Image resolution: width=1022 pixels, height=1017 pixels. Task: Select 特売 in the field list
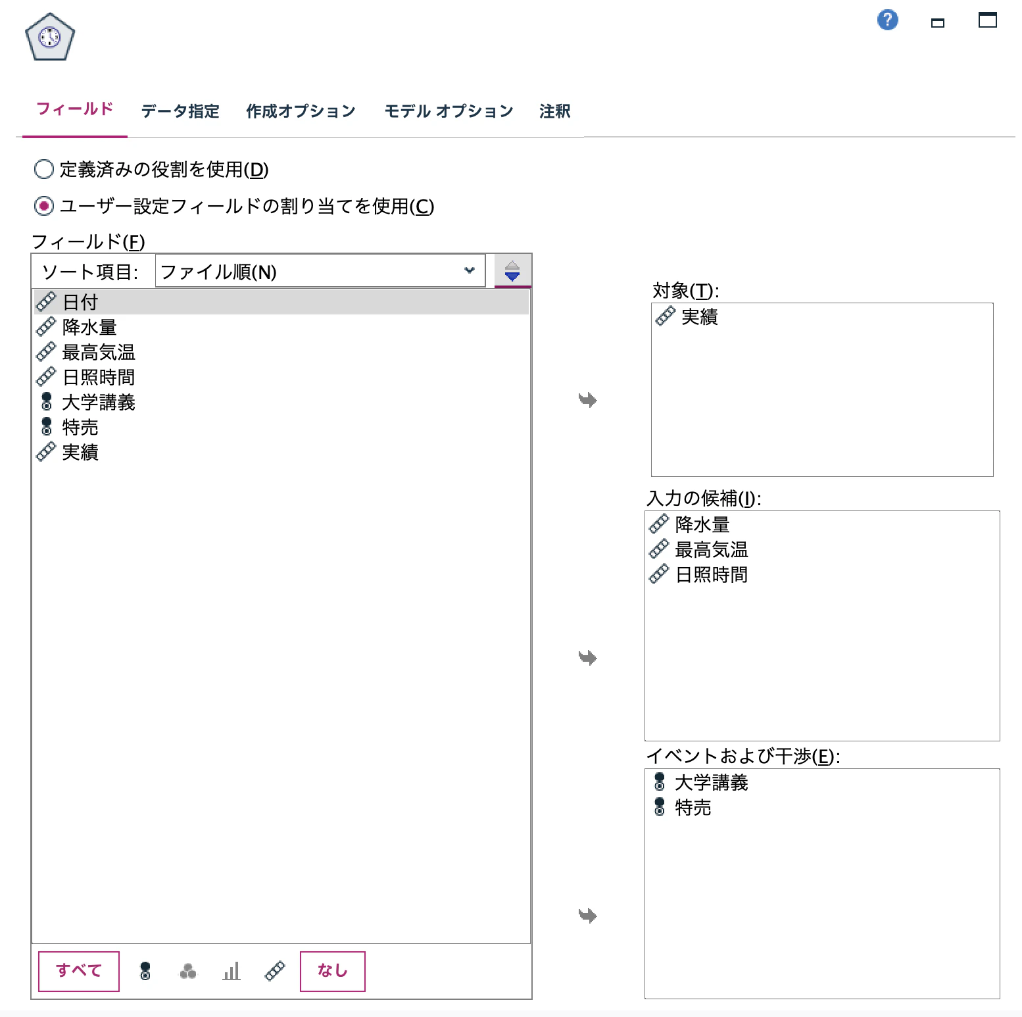281,427
